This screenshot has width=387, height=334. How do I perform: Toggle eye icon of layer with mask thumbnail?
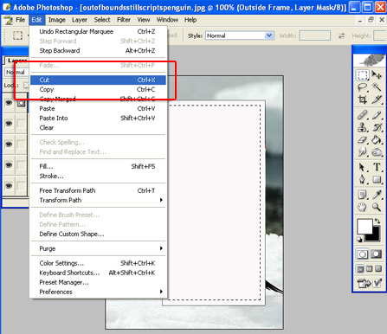coord(9,103)
